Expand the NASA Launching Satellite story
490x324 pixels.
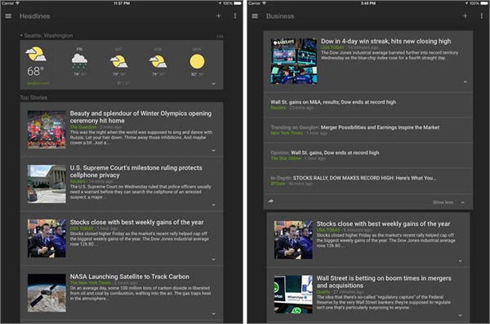point(213,313)
